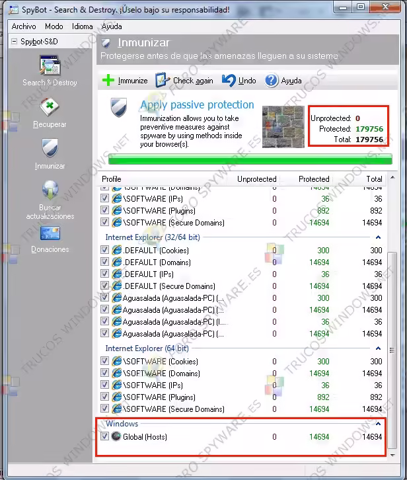This screenshot has height=480, width=407.
Task: Click IE icon of .DEFAULT (Cookies) row
Action: 116,251
